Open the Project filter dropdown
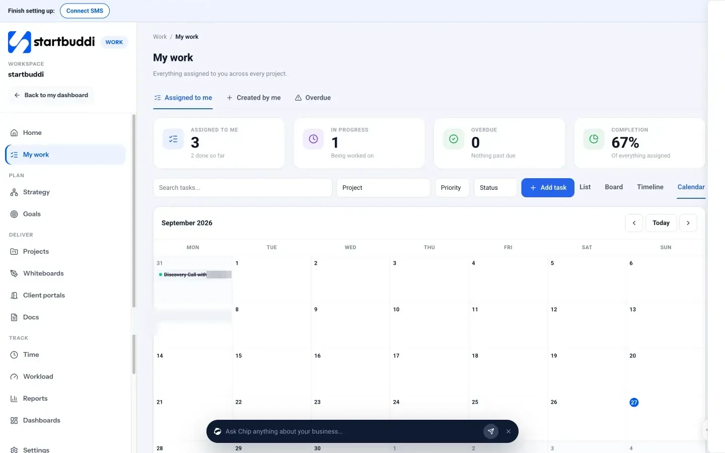 383,188
